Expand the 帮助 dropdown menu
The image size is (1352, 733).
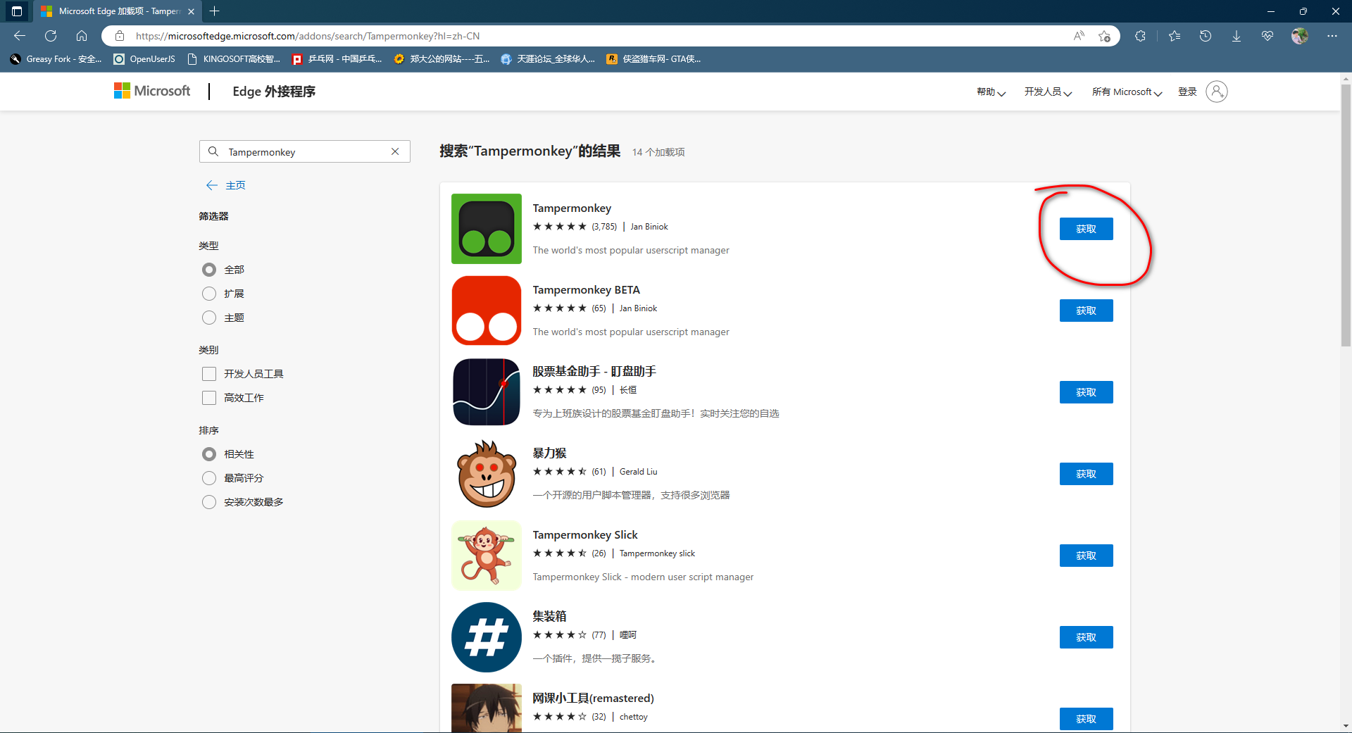991,92
